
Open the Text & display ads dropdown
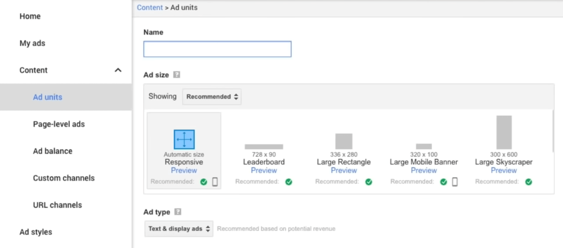(178, 229)
